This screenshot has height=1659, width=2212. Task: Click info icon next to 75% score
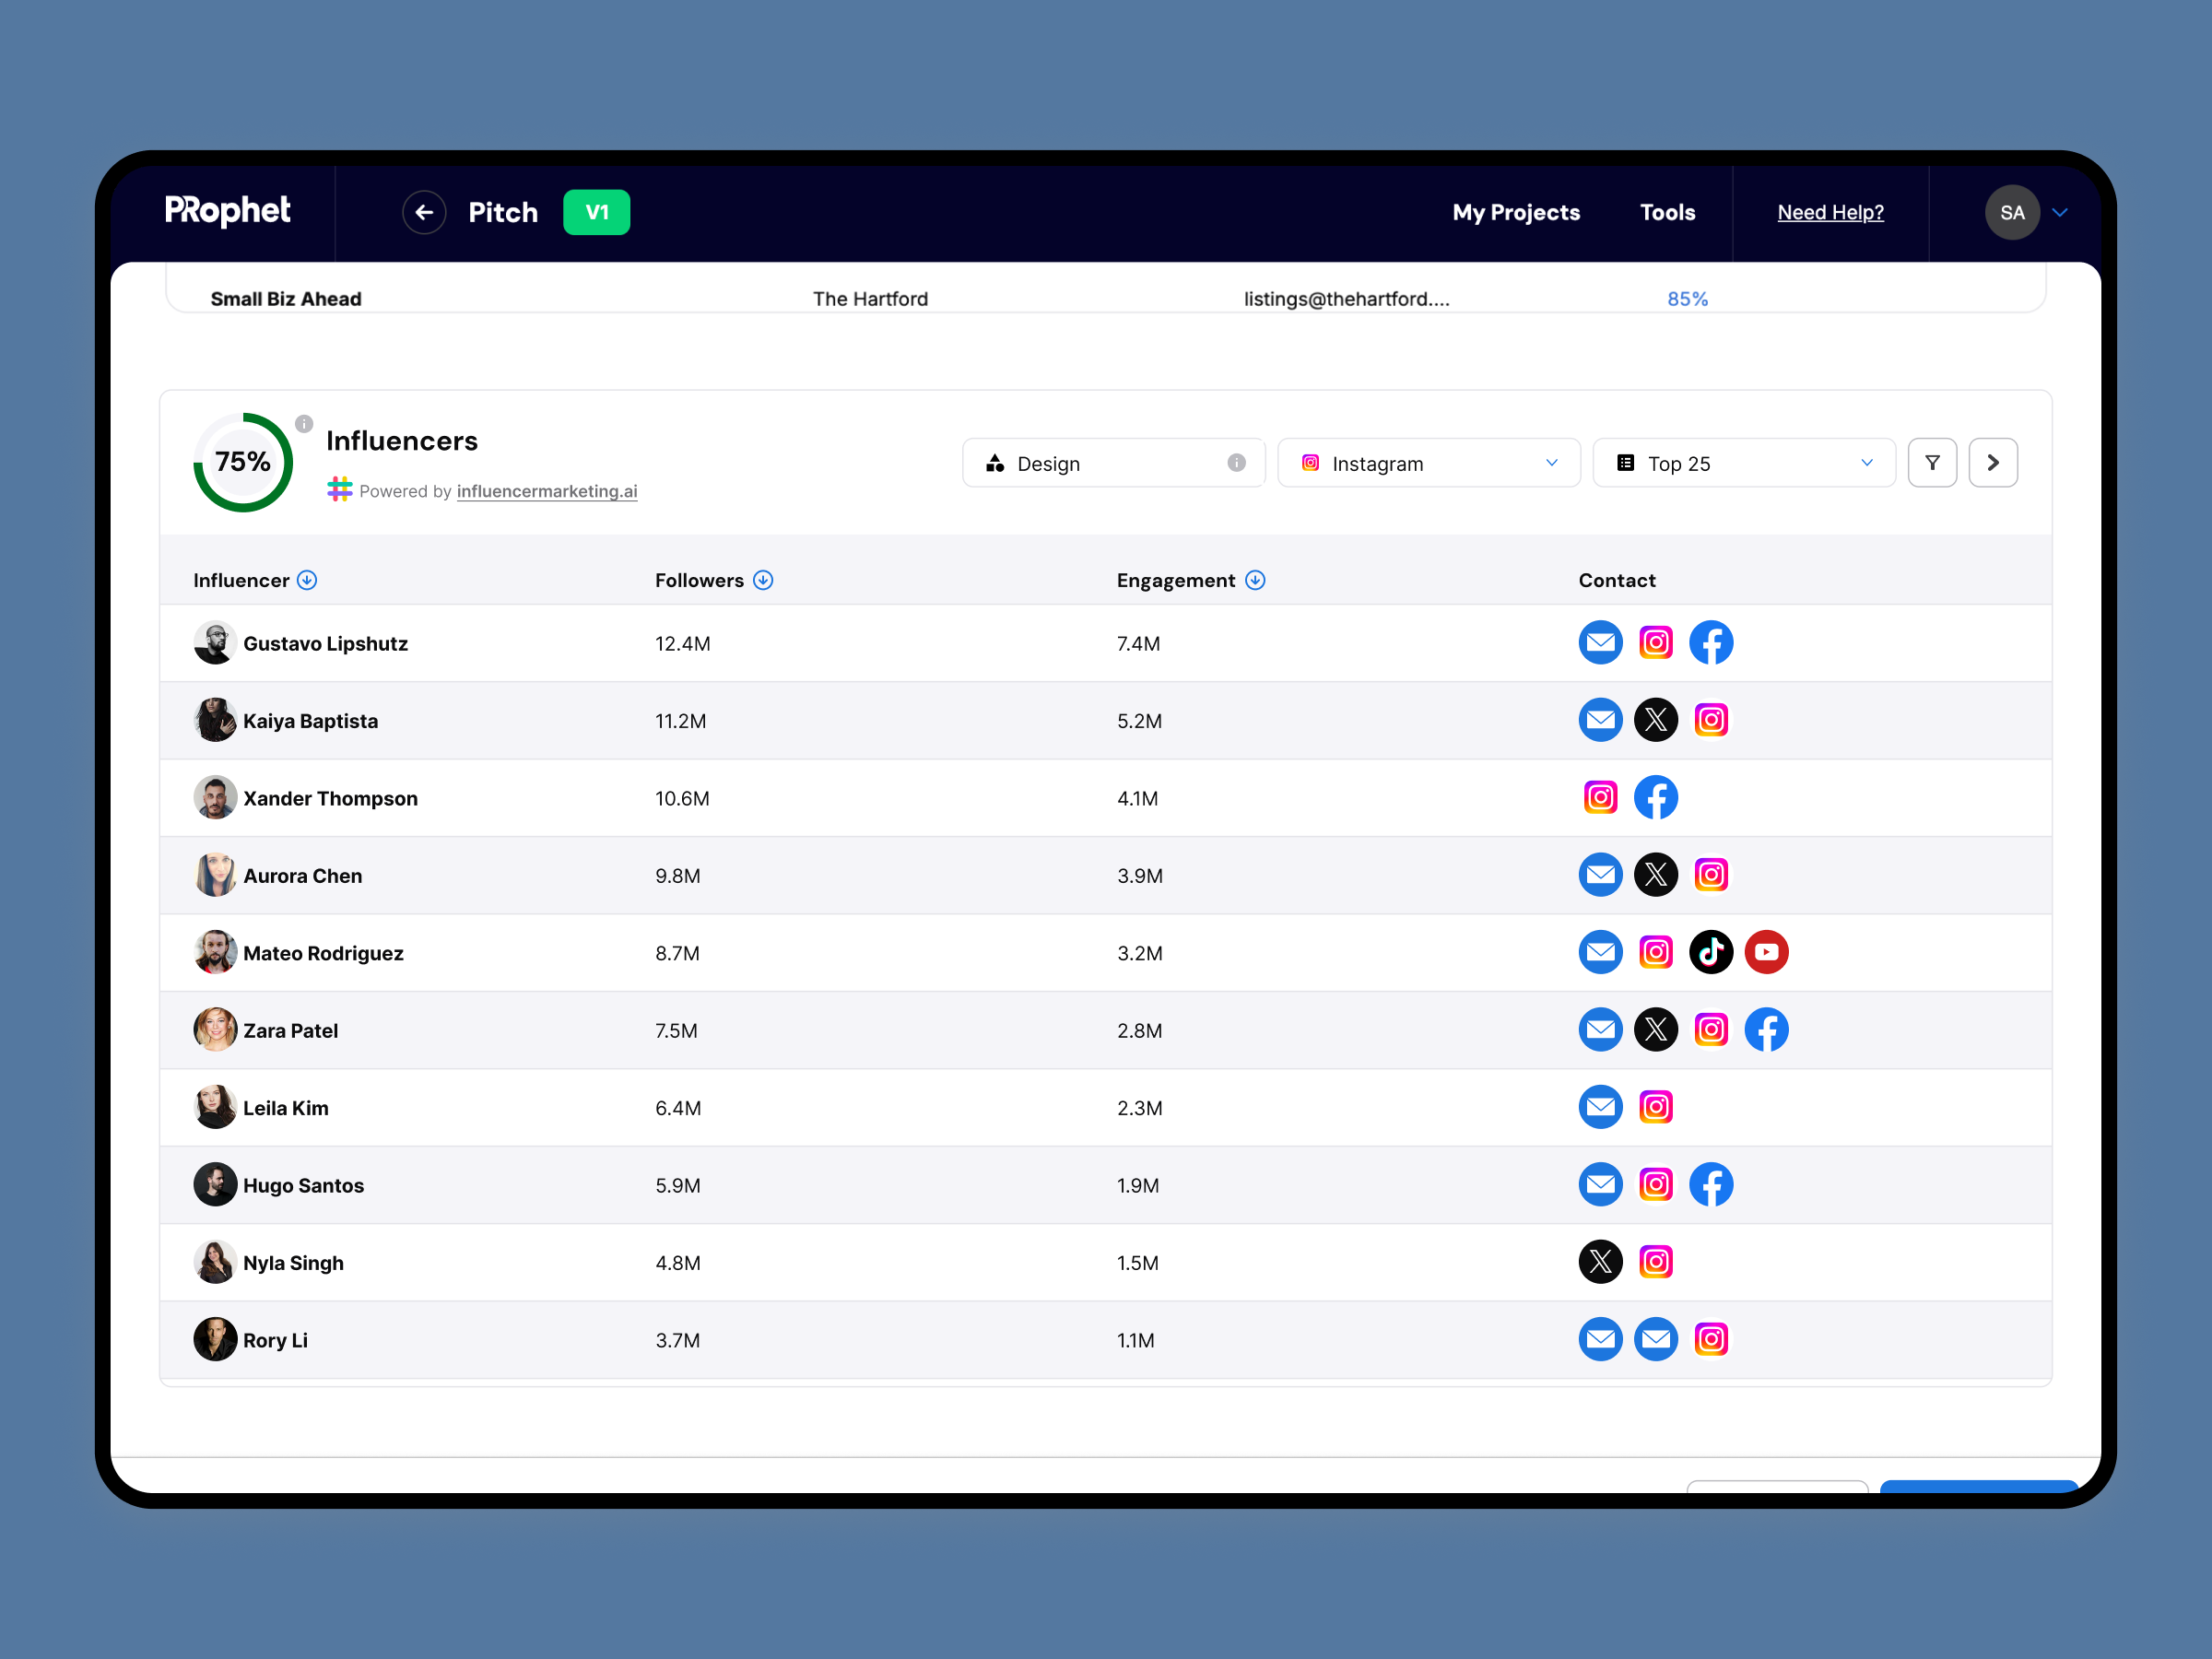click(305, 424)
